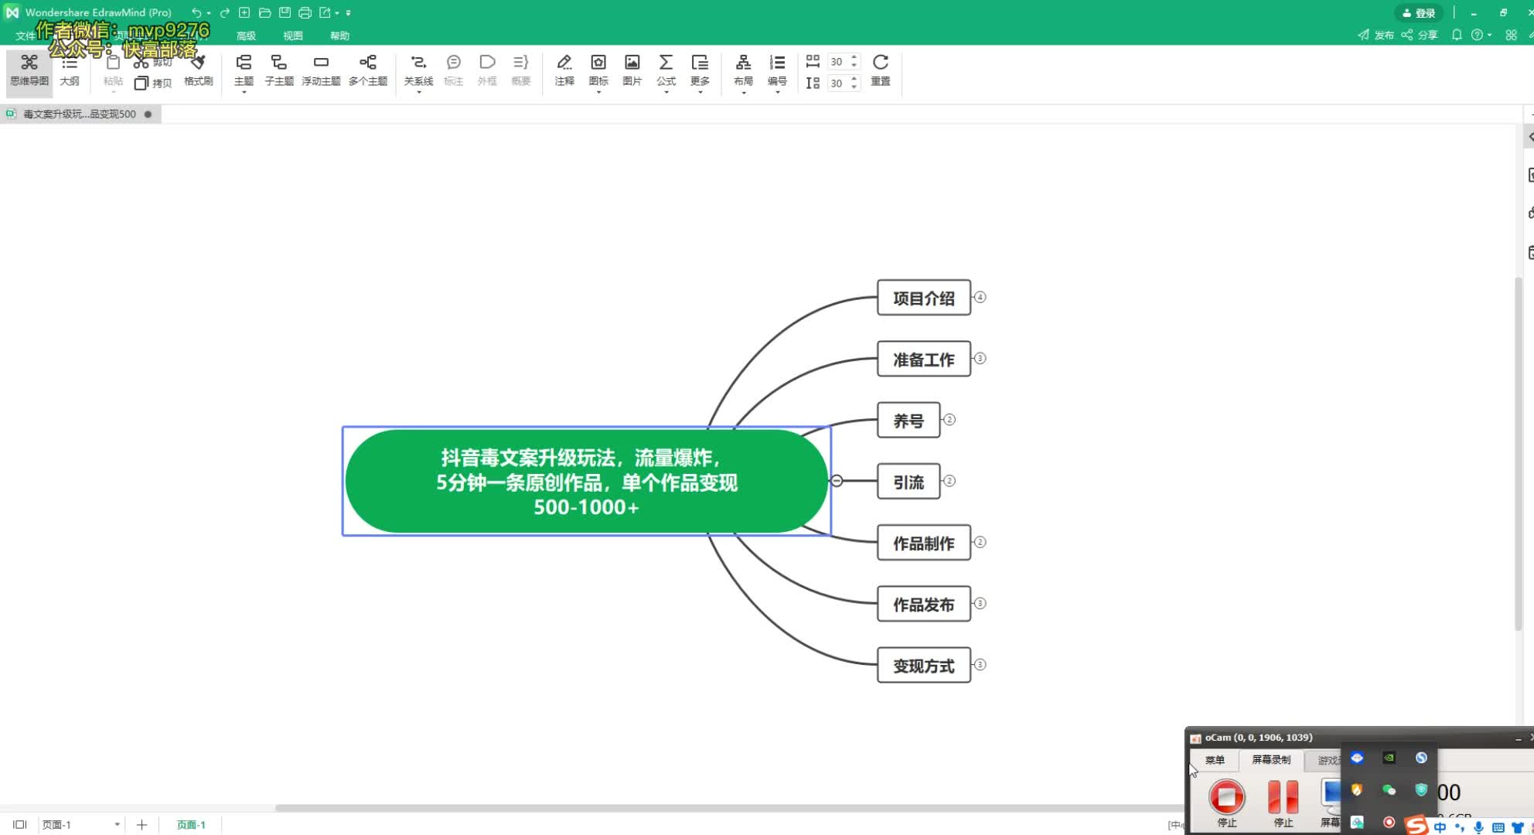Insert a 公式 formula

click(666, 70)
